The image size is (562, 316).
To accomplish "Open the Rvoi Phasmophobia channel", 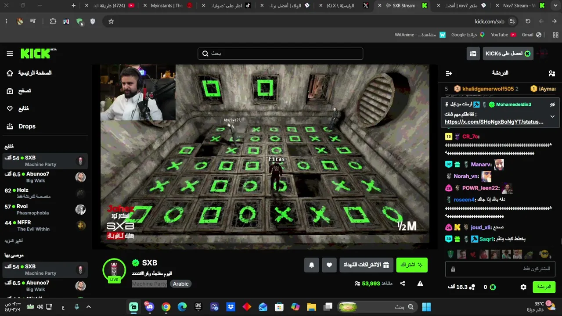I will (45, 209).
